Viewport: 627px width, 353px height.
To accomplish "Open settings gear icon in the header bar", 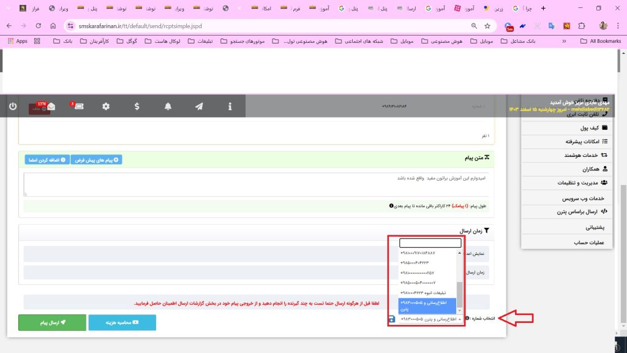I will click(106, 107).
